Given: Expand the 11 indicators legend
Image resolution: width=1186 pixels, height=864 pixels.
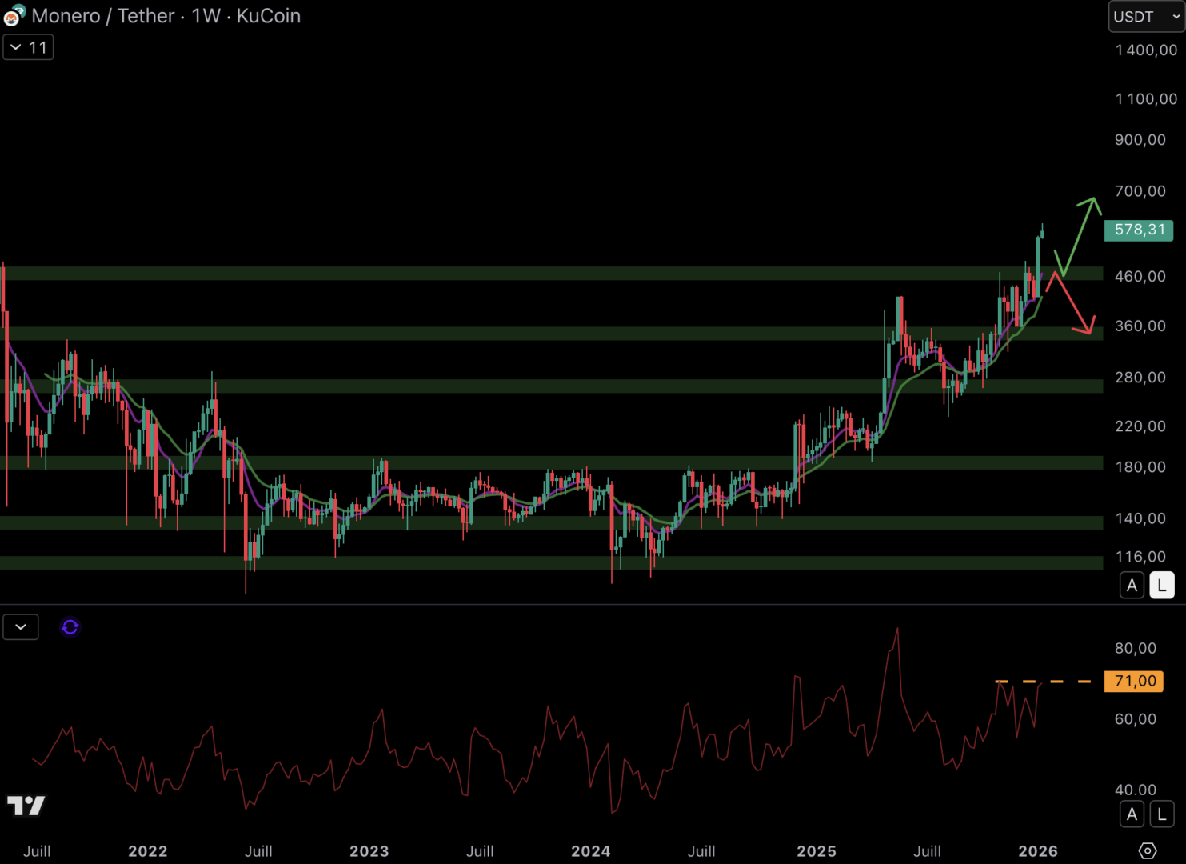Looking at the screenshot, I should 29,48.
